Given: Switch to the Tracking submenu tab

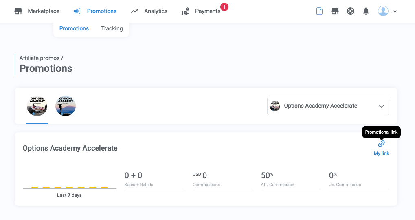Looking at the screenshot, I should tap(112, 28).
